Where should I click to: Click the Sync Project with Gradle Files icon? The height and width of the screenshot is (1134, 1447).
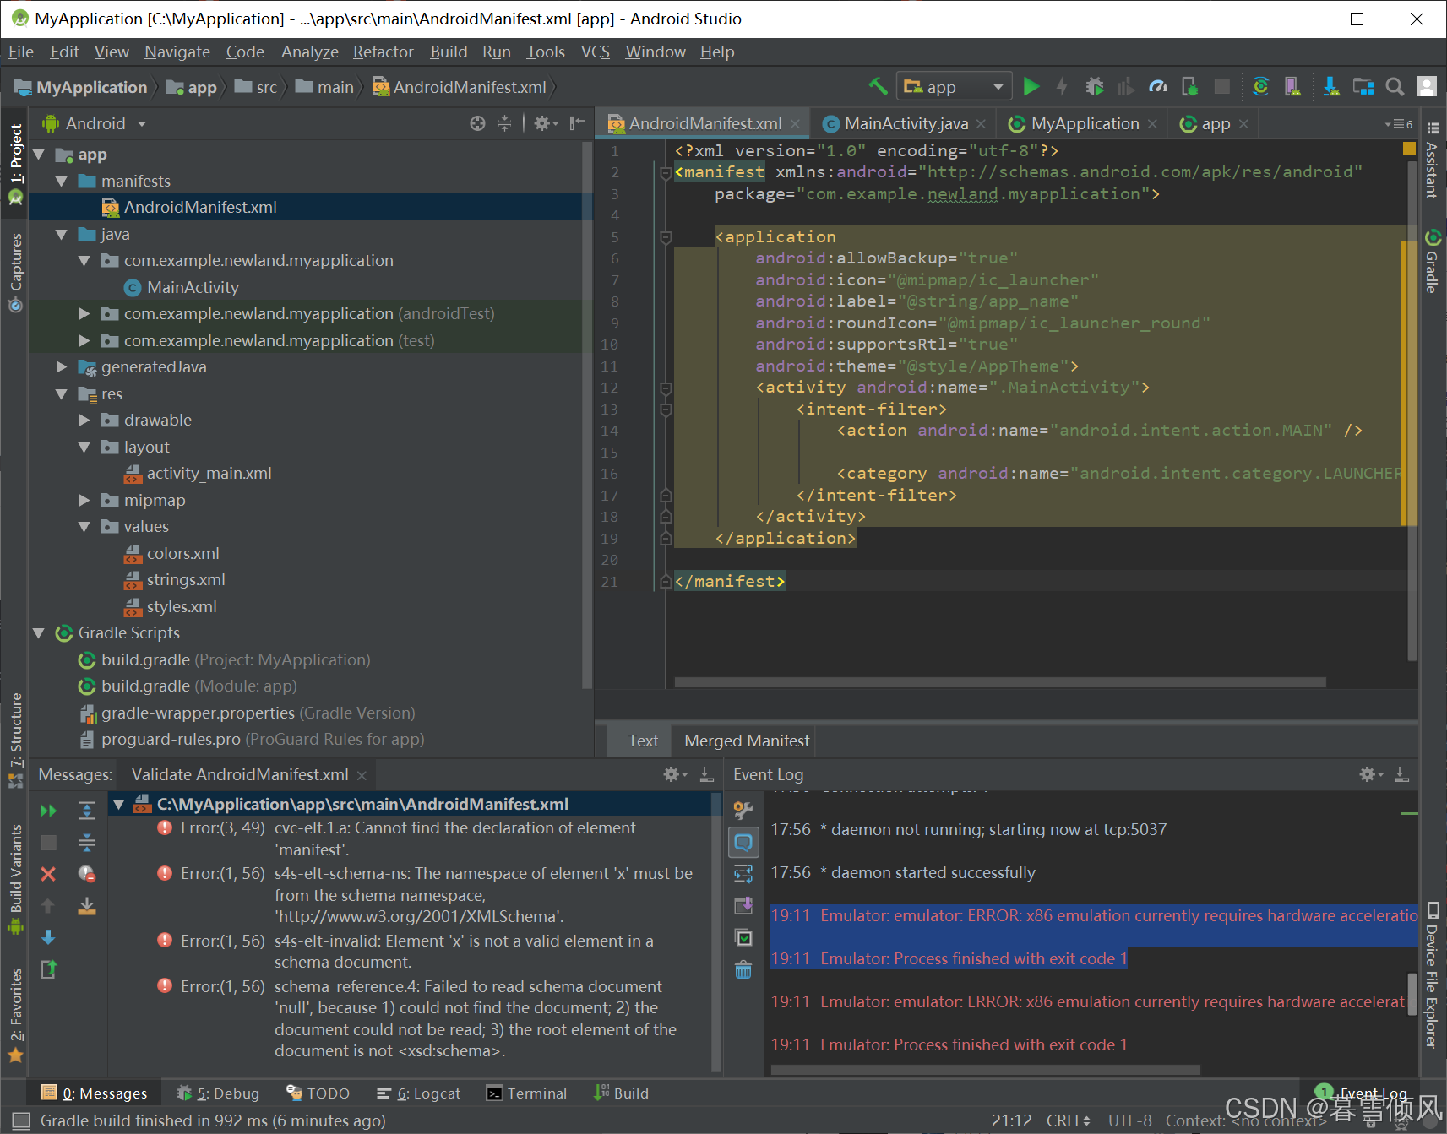[1261, 86]
